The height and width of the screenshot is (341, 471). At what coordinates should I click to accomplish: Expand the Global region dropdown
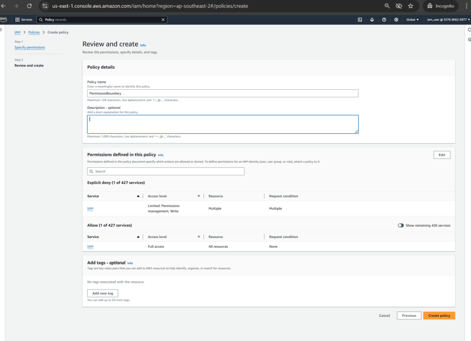click(412, 20)
